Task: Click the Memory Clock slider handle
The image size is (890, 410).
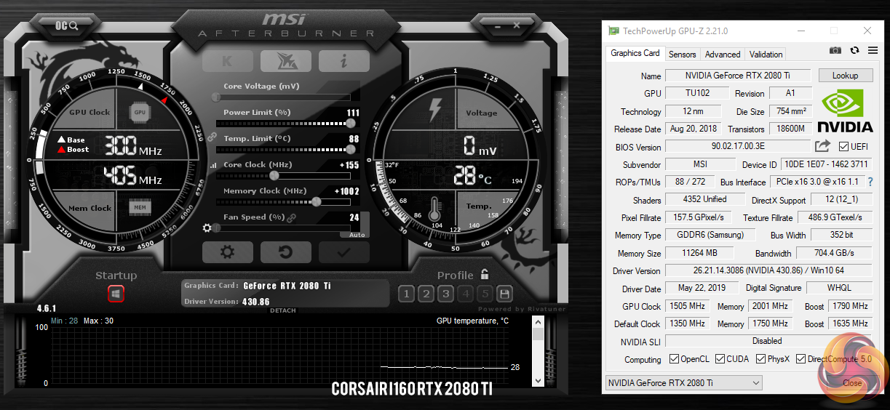Action: [x=317, y=201]
